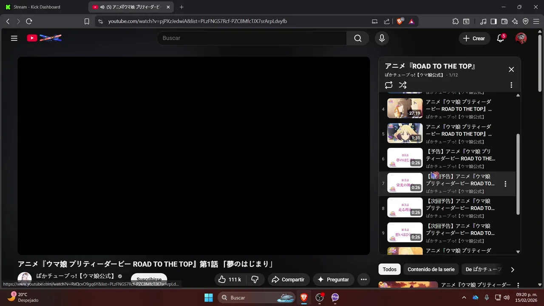The image size is (544, 306).
Task: Open playlist item 9 thumbnail 第4話
Action: (405, 232)
